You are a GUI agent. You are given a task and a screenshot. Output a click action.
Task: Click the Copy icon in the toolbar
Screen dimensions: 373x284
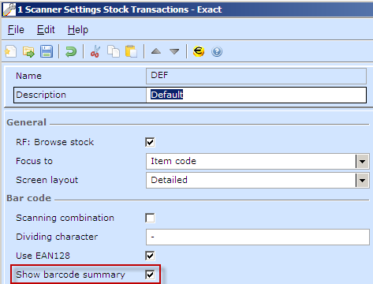(x=114, y=51)
